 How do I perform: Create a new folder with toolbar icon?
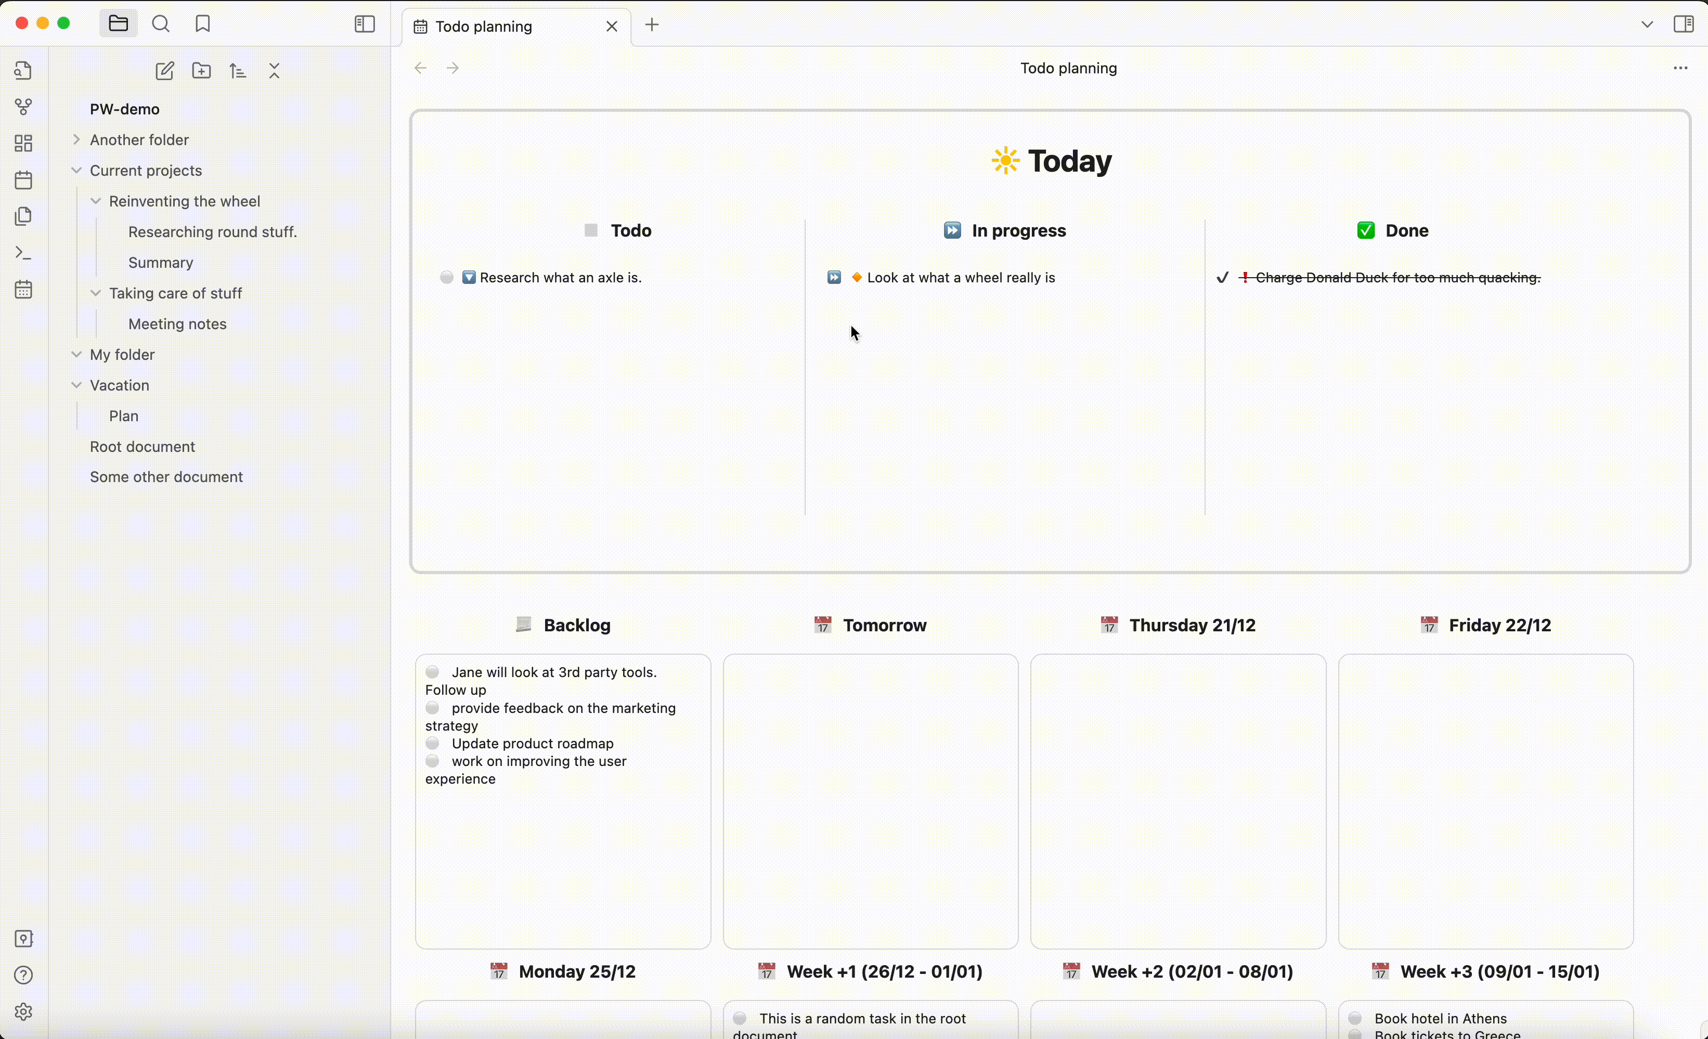click(x=201, y=71)
